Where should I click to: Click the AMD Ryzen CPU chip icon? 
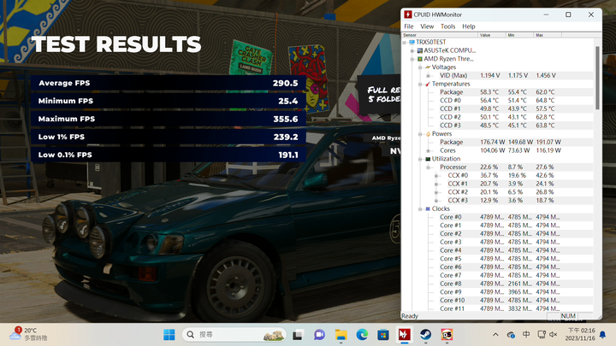(419, 59)
